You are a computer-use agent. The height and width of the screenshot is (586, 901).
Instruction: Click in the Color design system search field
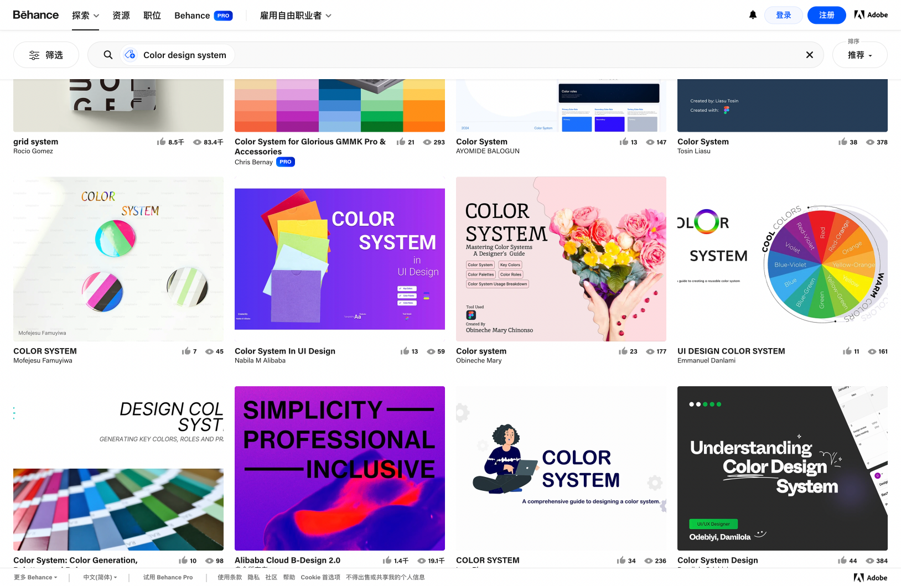click(x=455, y=55)
